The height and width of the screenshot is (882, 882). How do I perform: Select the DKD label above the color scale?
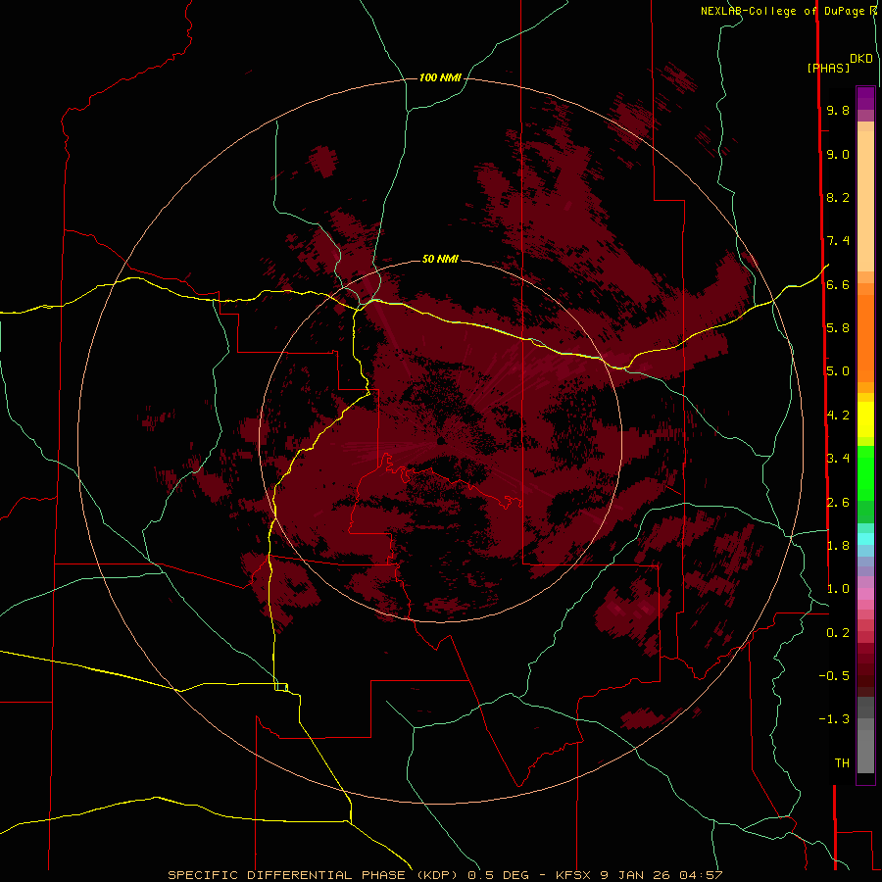click(x=861, y=59)
